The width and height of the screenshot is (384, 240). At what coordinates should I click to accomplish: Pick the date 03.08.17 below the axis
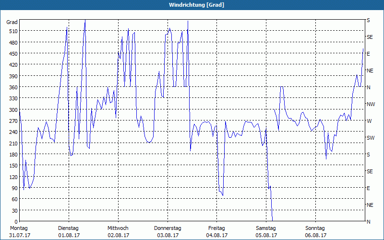pos(168,235)
